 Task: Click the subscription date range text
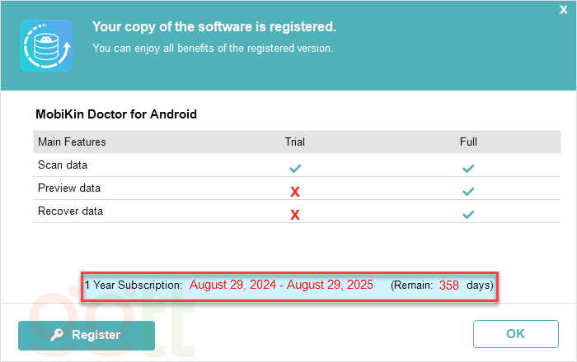tap(281, 285)
